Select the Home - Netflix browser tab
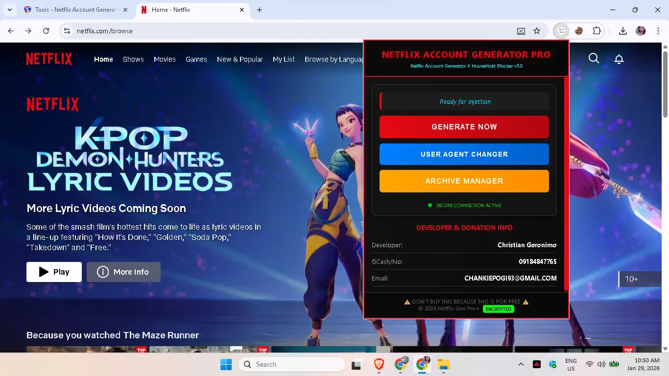669x376 pixels. coord(193,10)
